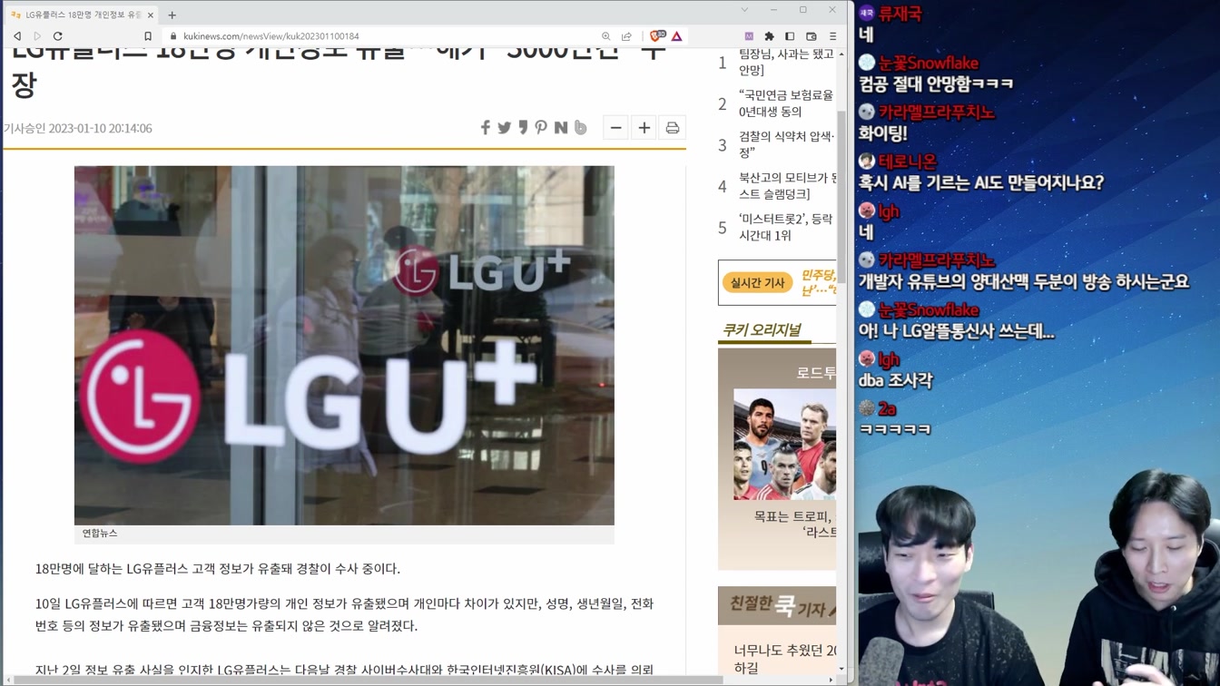Go back to the previous page
This screenshot has height=686, width=1220.
(17, 36)
